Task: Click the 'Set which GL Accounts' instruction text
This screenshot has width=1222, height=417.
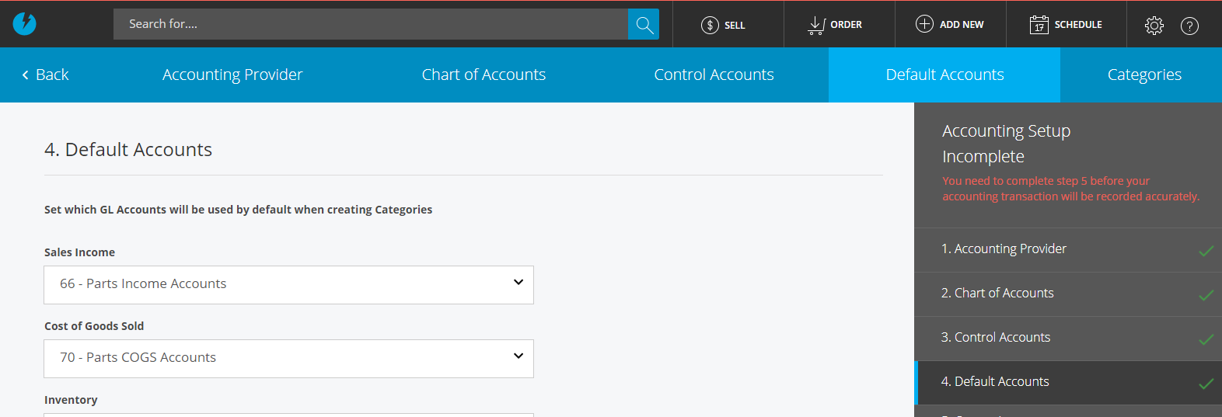Action: pos(238,210)
